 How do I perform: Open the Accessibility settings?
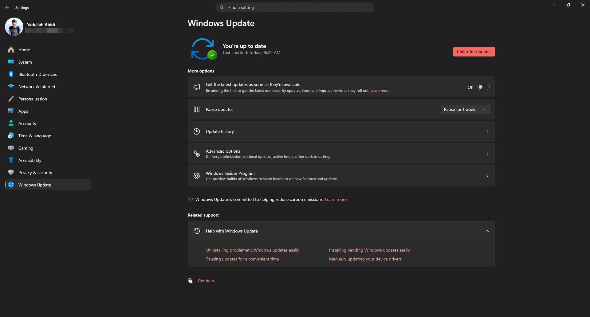point(11,160)
